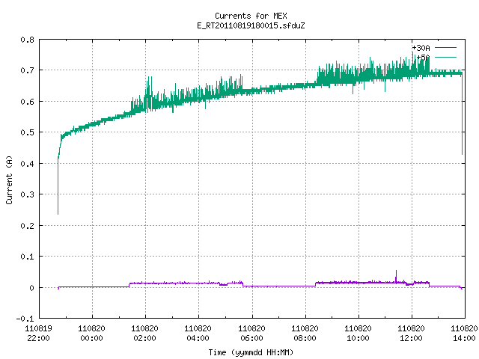
Task: Click the 110820 06:00 x-axis tick label
Action: point(251,334)
